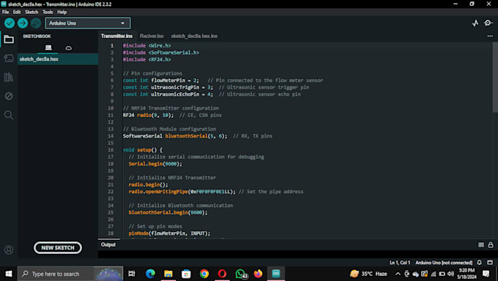Open the Sketchbook folder sidebar icon
Viewport: 498px width, 281px height.
pos(9,40)
